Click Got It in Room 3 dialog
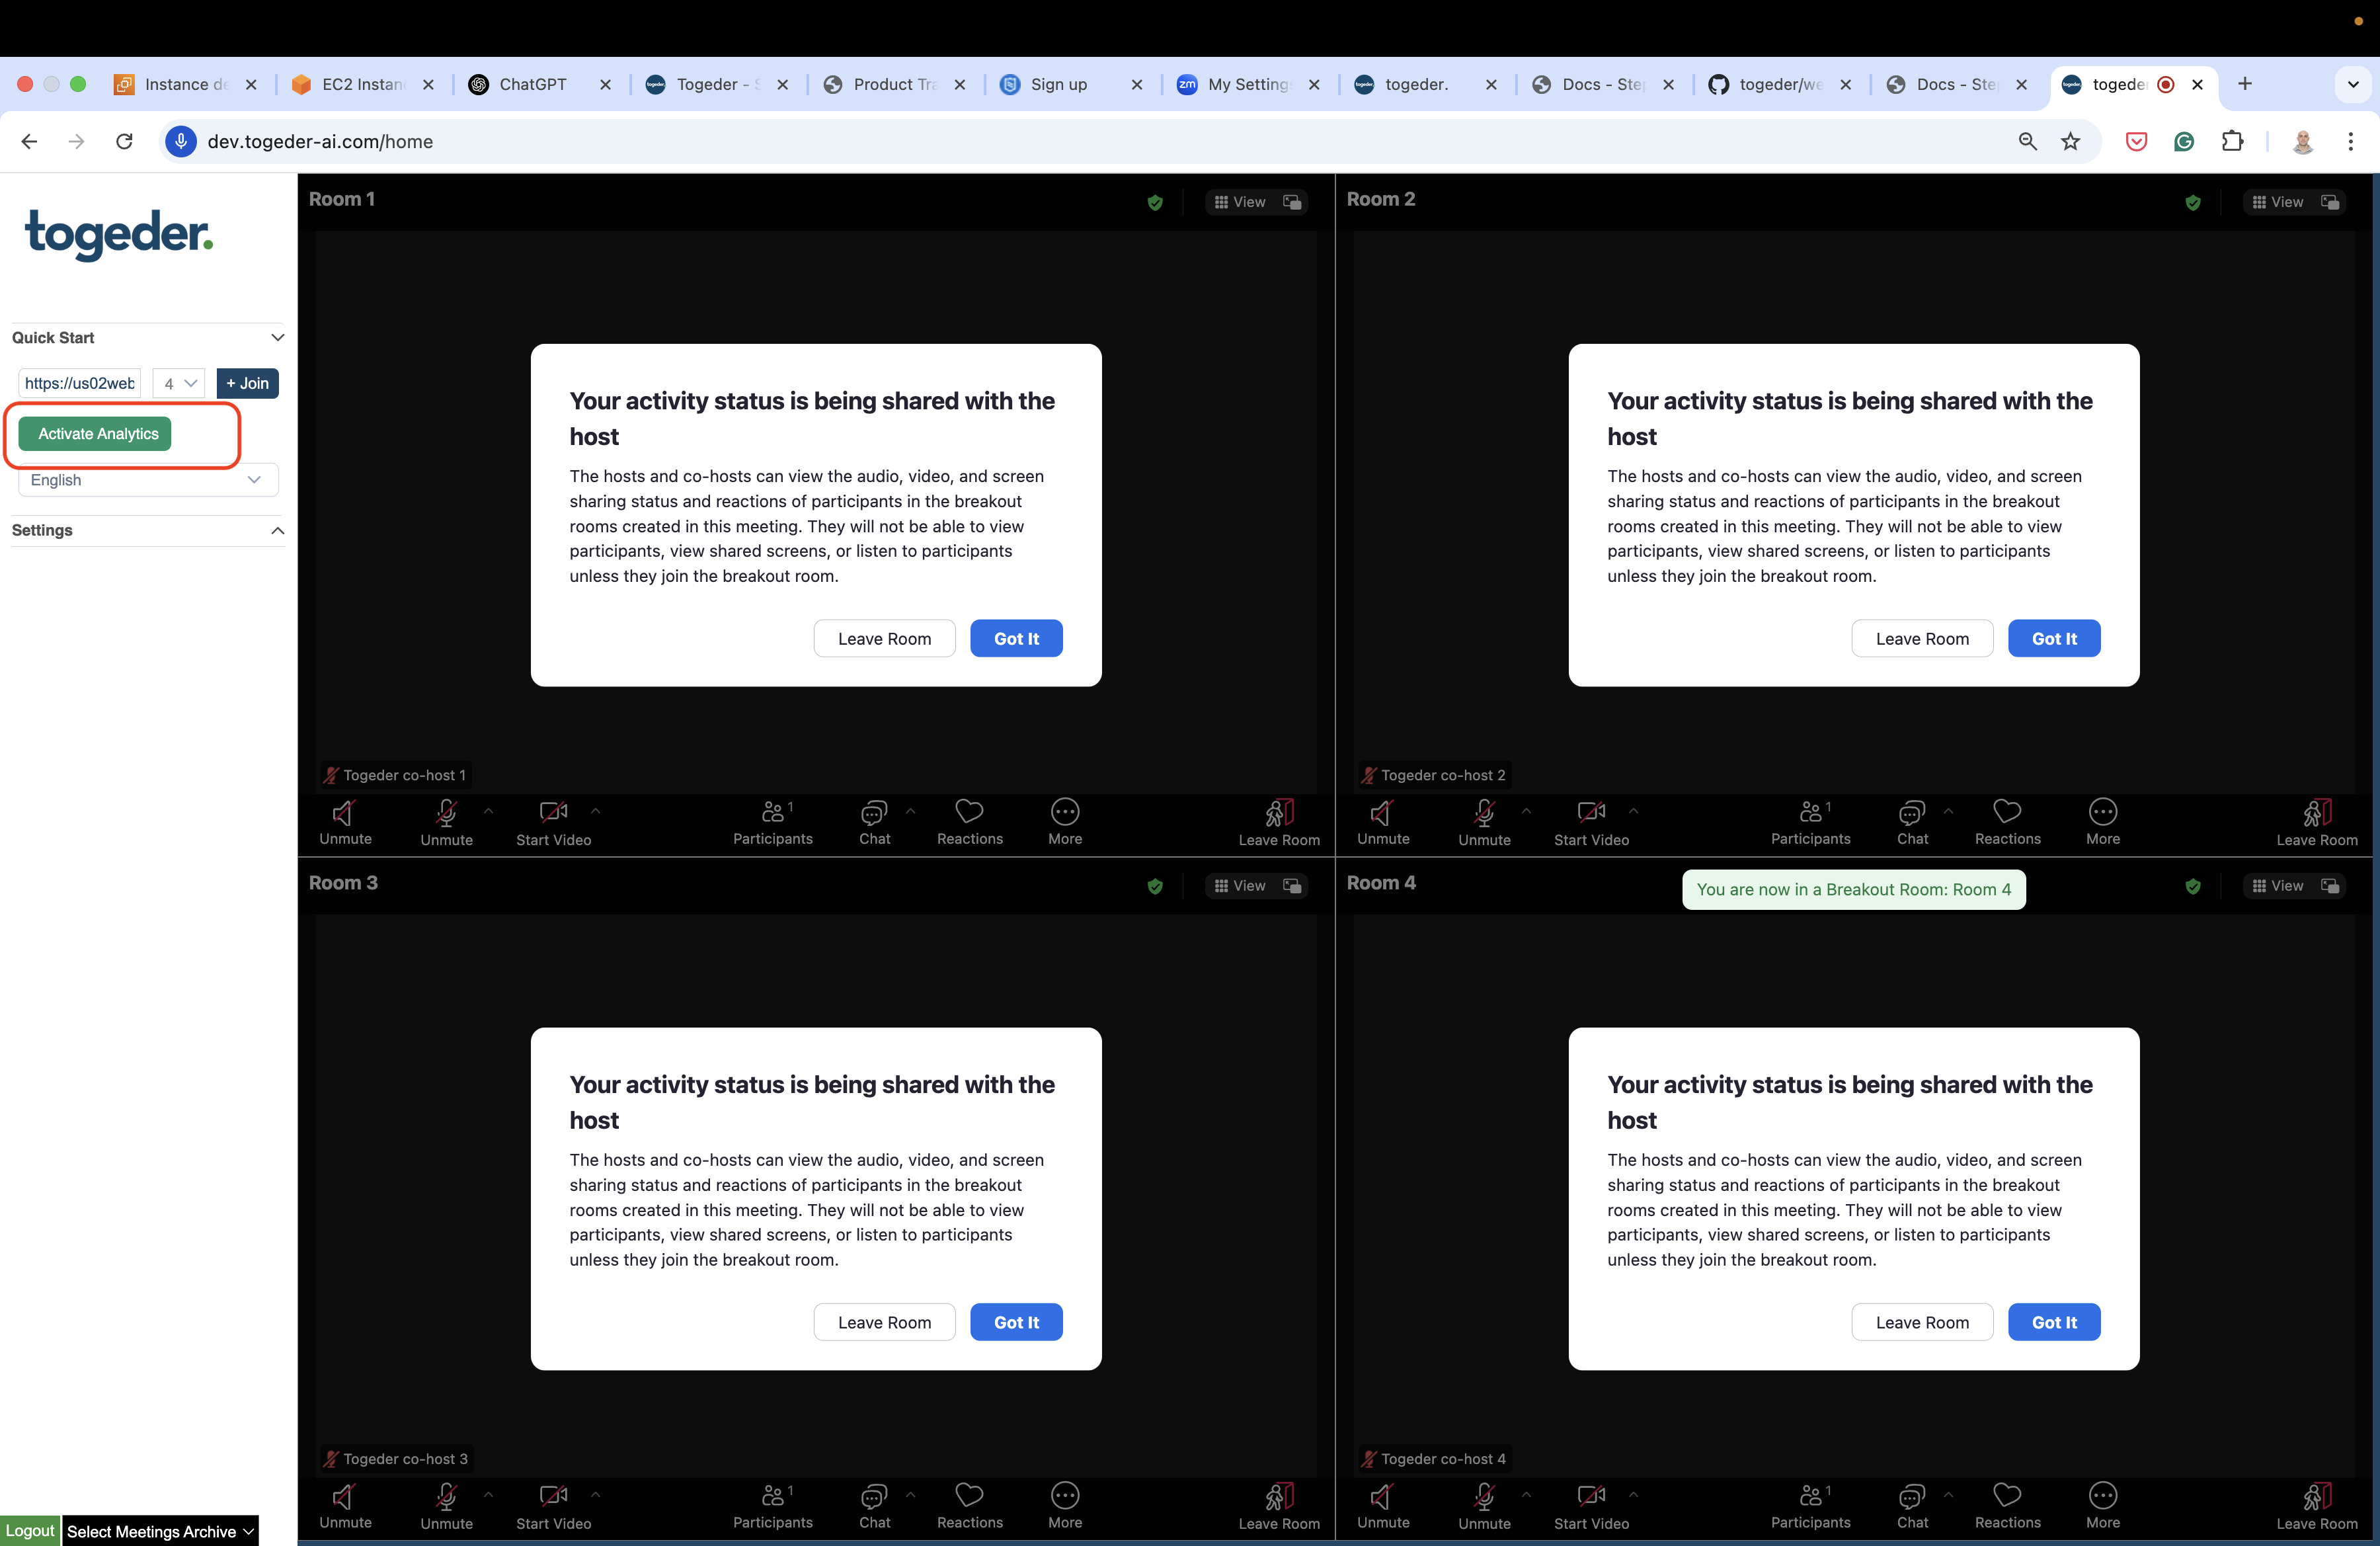 (x=1016, y=1322)
